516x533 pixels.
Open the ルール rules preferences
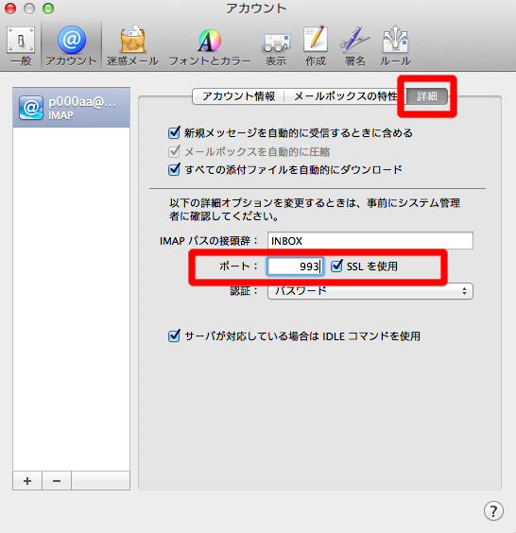click(x=395, y=46)
